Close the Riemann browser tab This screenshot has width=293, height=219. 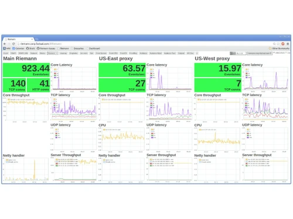pyautogui.click(x=32, y=39)
